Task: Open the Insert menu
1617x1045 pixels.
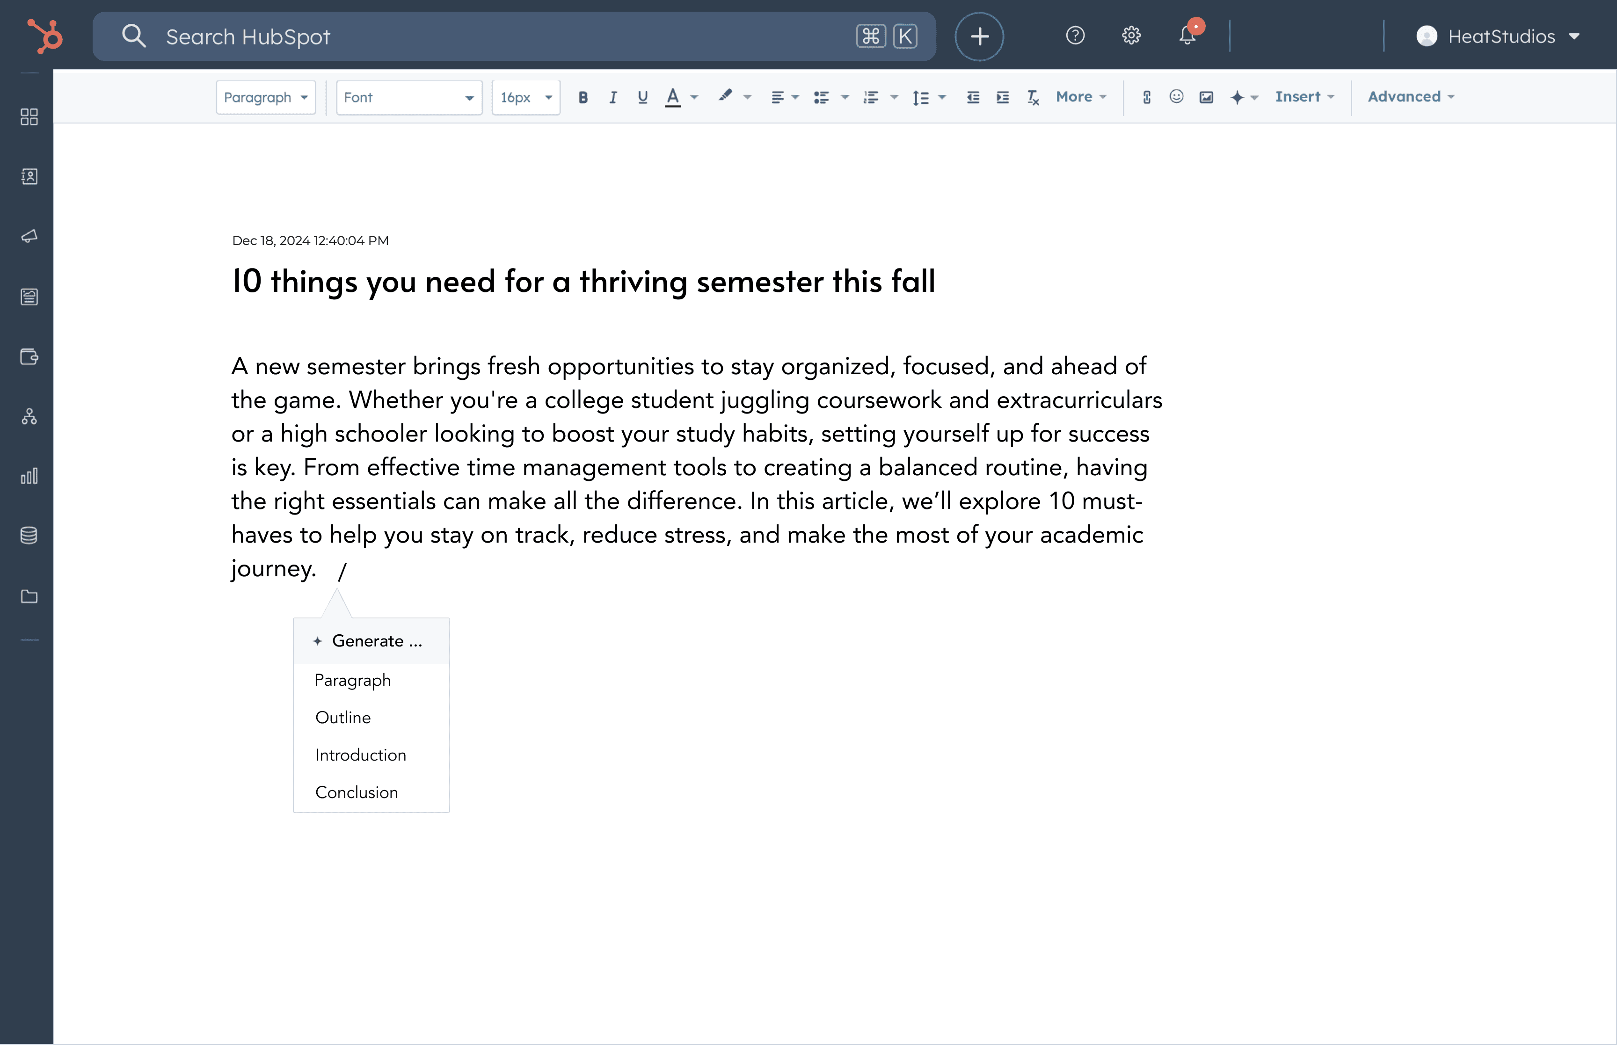Action: pos(1304,96)
